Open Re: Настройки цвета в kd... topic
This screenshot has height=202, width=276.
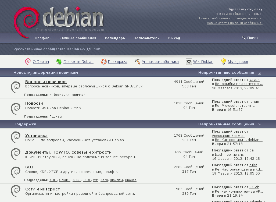pos(239,169)
